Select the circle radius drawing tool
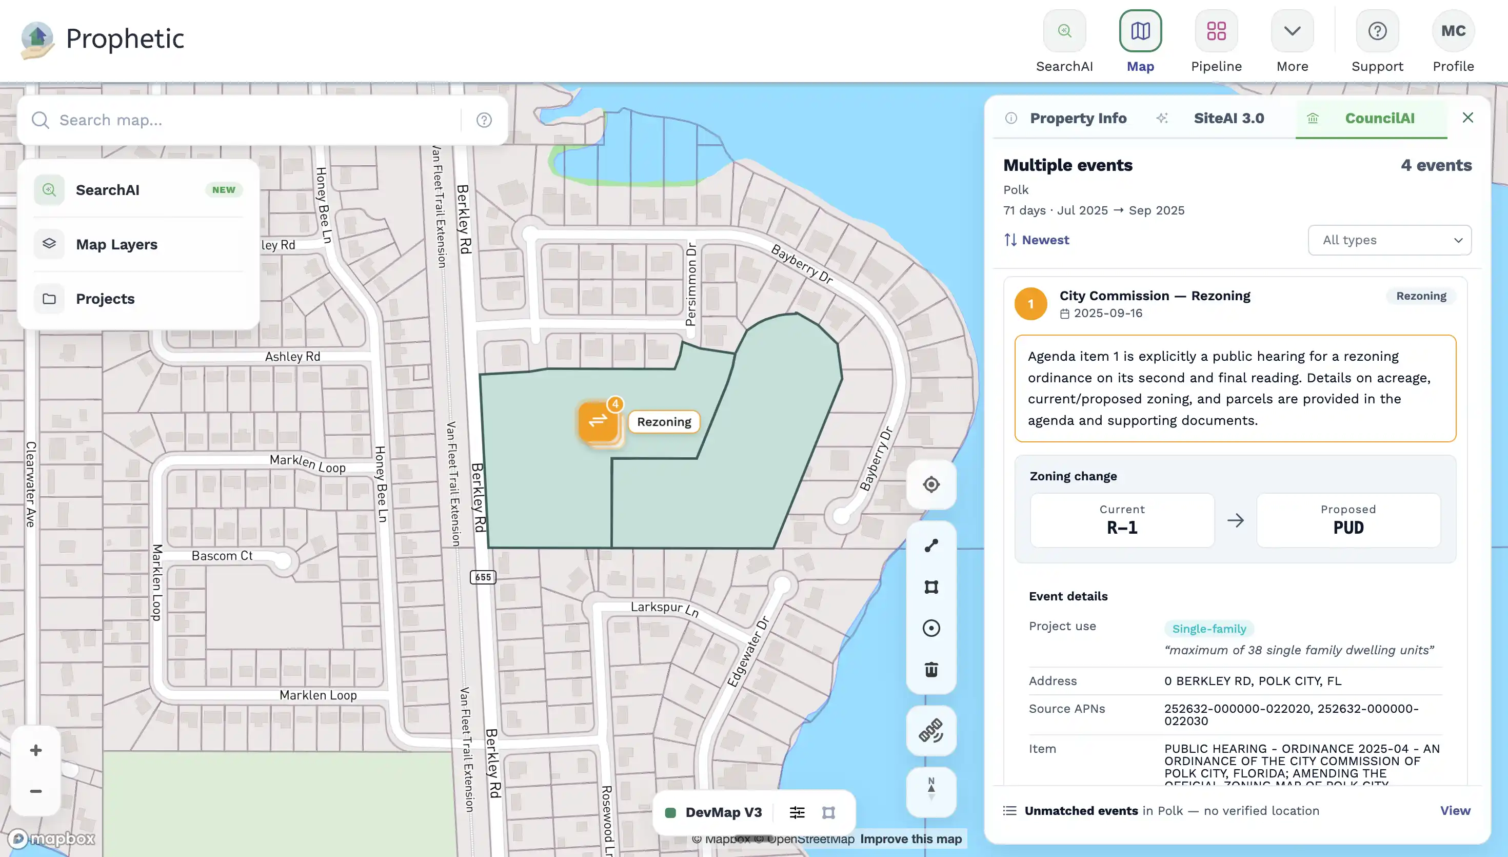This screenshot has height=857, width=1508. click(x=931, y=628)
